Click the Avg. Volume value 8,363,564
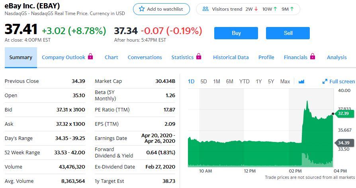This screenshot has height=188, width=356. pos(73,181)
